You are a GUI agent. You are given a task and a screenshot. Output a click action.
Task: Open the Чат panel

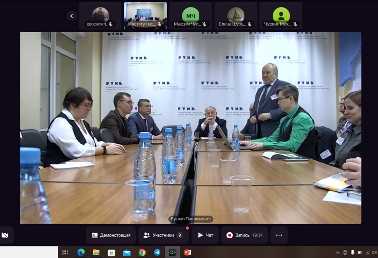[x=204, y=235]
